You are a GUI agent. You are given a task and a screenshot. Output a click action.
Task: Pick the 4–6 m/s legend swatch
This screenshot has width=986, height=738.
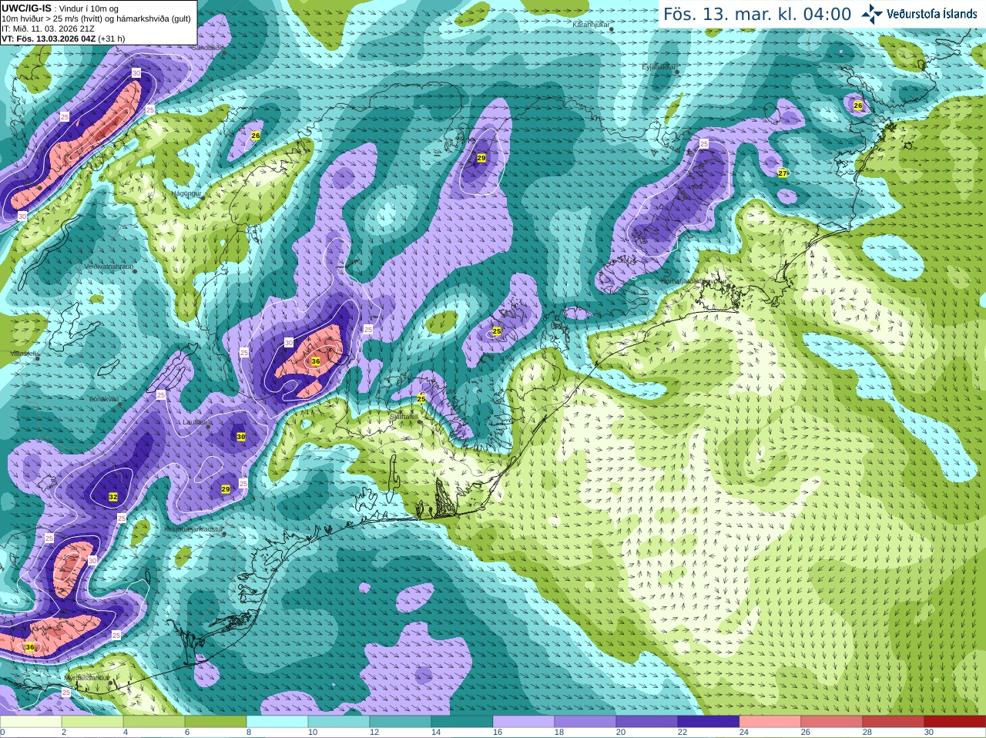154,722
